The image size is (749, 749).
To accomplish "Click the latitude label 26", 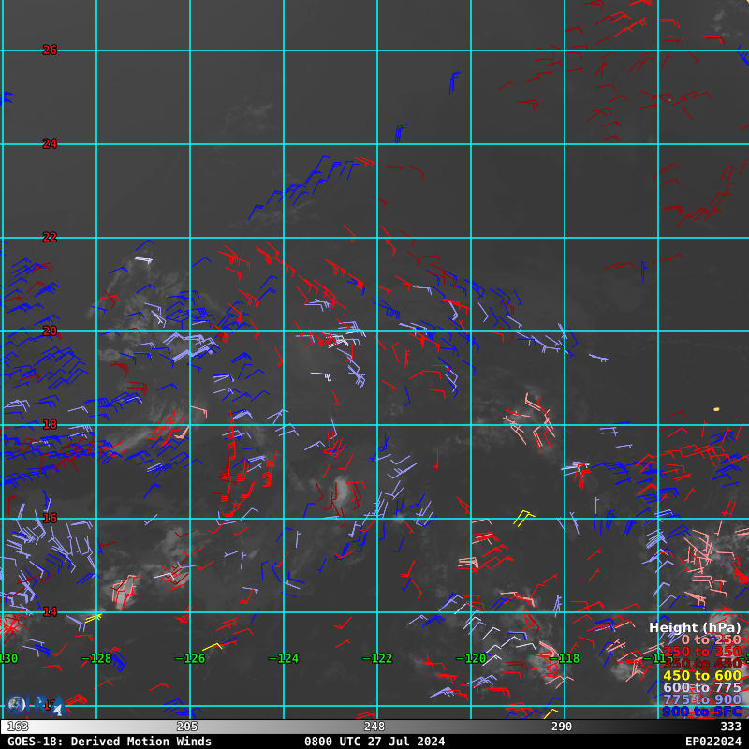I will click(x=50, y=51).
